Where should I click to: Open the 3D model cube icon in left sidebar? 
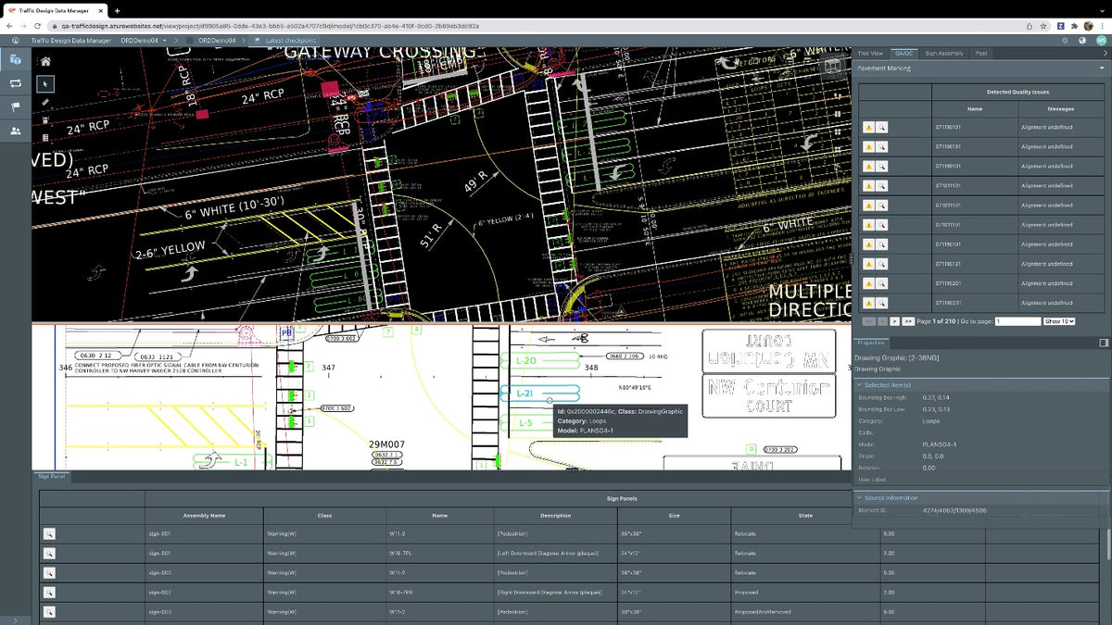pos(14,59)
